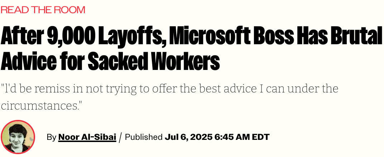Image resolution: width=384 pixels, height=157 pixels.
Task: Click the slash separator after the author name
Action: coord(120,137)
